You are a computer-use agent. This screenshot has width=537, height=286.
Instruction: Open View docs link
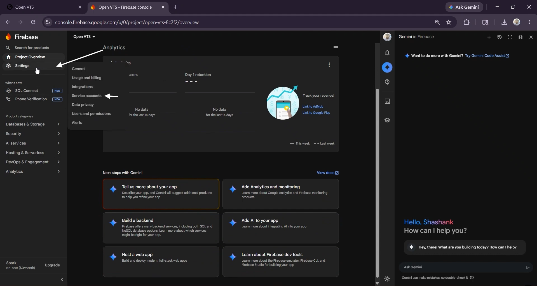pos(328,173)
